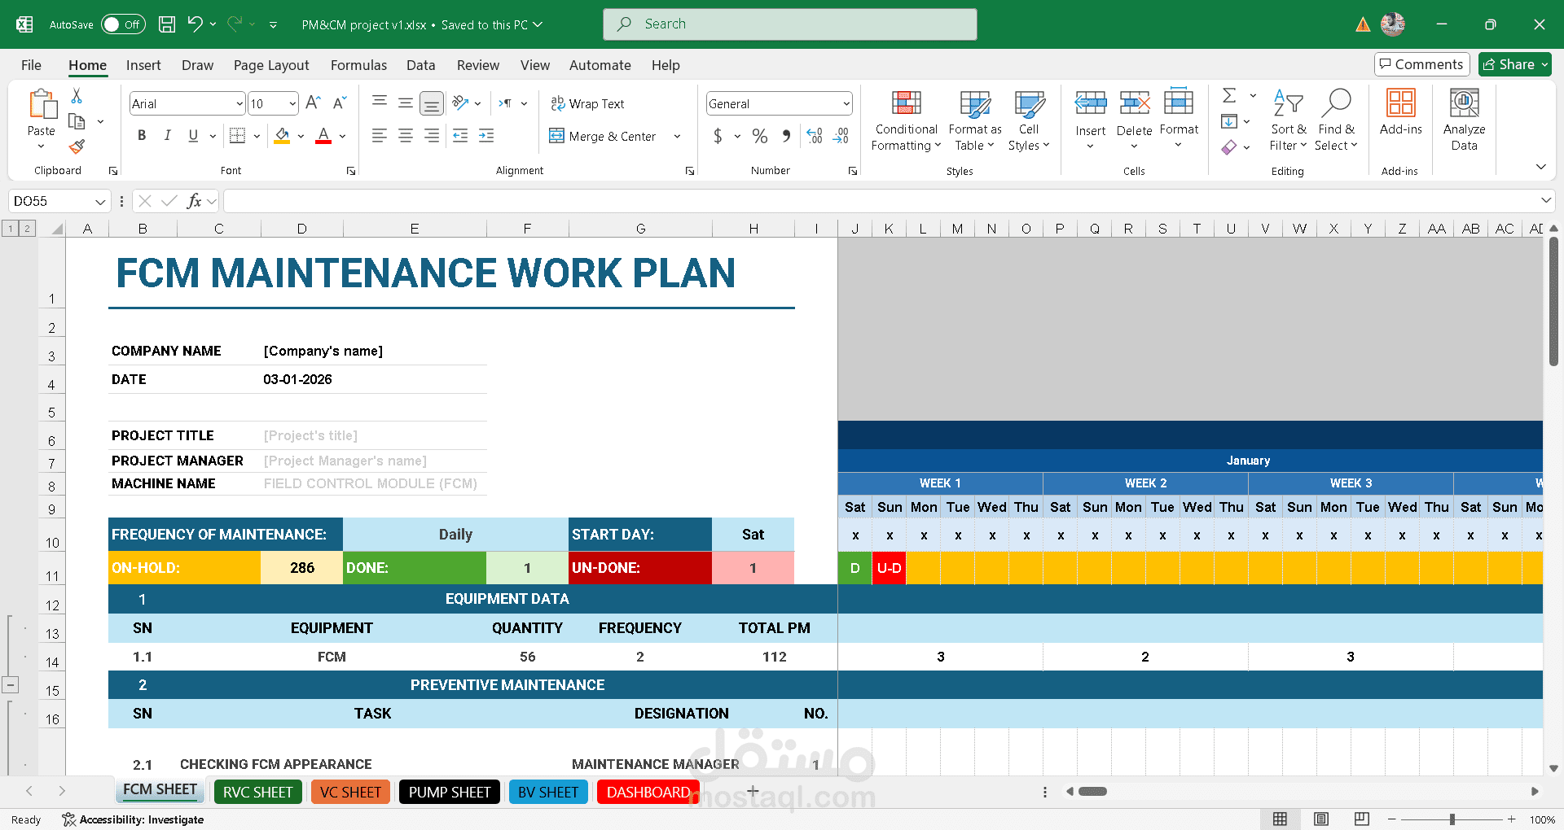Screen dimensions: 1564x830
Task: Click the Share button
Action: click(x=1515, y=64)
